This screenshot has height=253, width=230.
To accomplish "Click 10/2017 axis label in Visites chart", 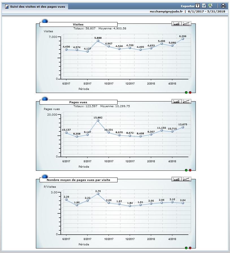I will click(x=109, y=84).
